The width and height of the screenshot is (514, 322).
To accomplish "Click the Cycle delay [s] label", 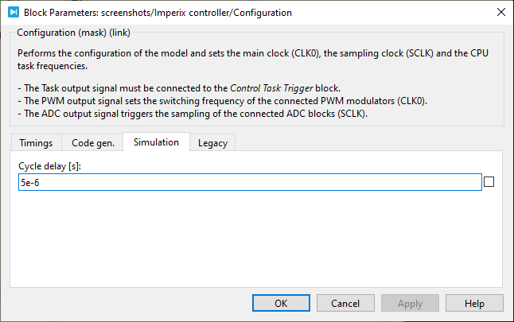I will (51, 165).
